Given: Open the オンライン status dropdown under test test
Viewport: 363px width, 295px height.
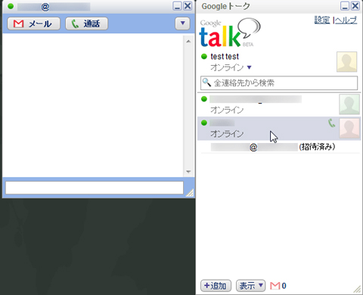Looking at the screenshot, I should point(249,67).
